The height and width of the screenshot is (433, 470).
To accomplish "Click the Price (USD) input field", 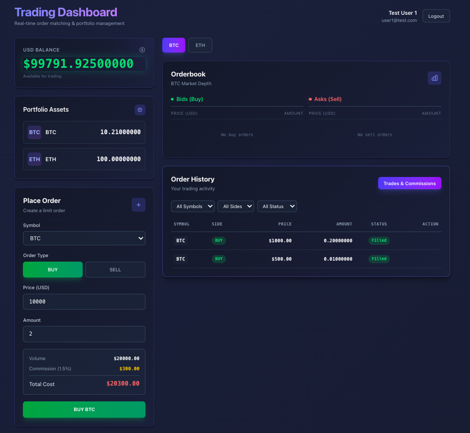I will pos(84,301).
